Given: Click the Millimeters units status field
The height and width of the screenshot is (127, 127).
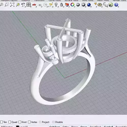Looking at the screenshot, I should tap(7, 126).
